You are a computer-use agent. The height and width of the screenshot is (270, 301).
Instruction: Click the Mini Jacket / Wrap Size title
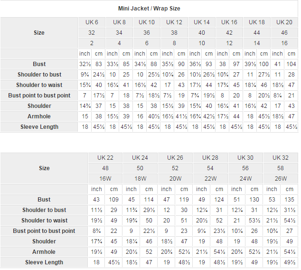[149, 9]
